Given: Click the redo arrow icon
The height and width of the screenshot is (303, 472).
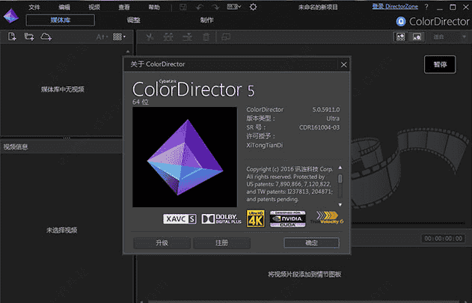Looking at the screenshot, I should click(215, 7).
